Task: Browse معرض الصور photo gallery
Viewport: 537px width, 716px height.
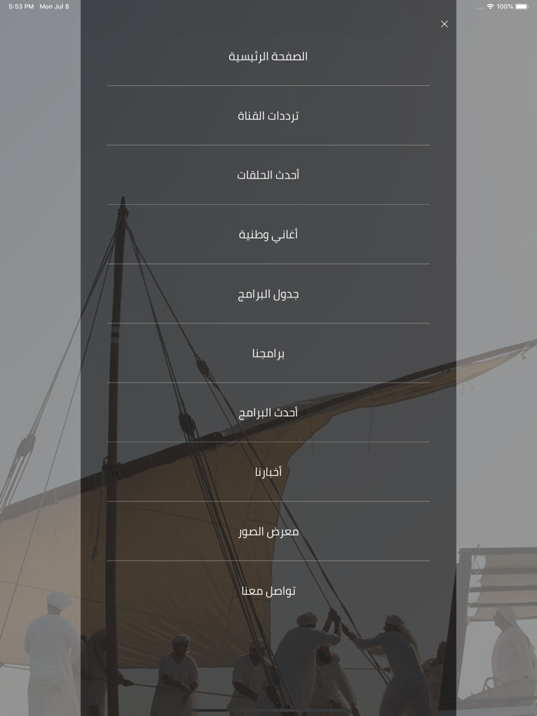Action: point(268,530)
